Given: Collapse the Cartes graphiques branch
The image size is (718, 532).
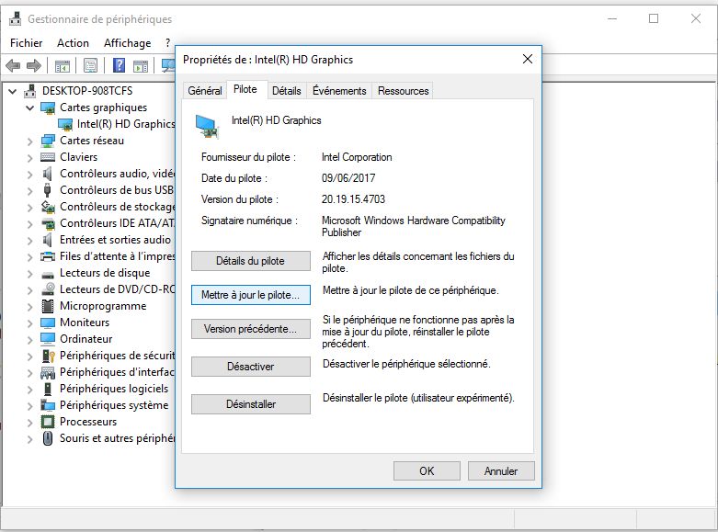Looking at the screenshot, I should point(30,108).
